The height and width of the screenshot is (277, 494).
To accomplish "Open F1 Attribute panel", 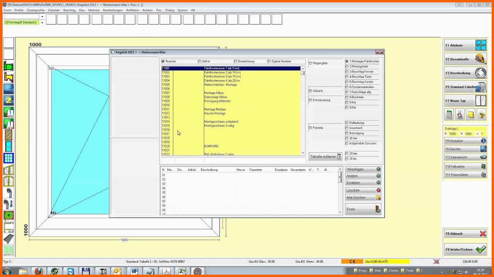I will (x=465, y=45).
